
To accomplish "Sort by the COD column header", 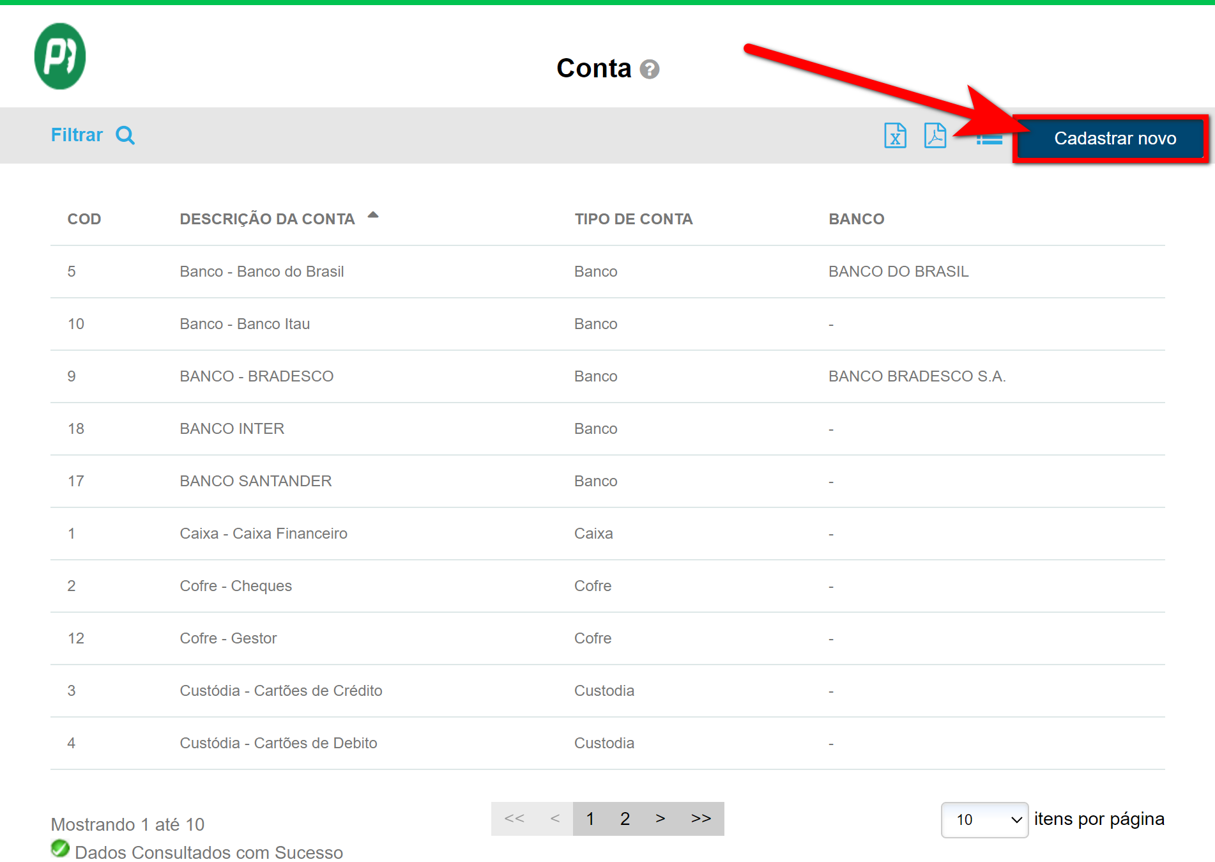I will (x=84, y=219).
